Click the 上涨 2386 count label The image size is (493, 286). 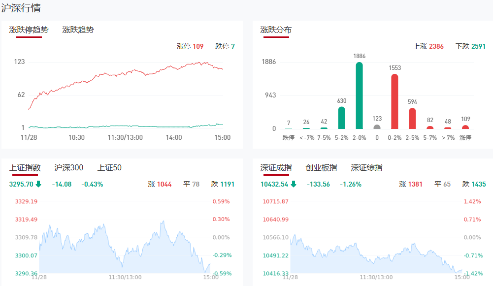[428, 46]
